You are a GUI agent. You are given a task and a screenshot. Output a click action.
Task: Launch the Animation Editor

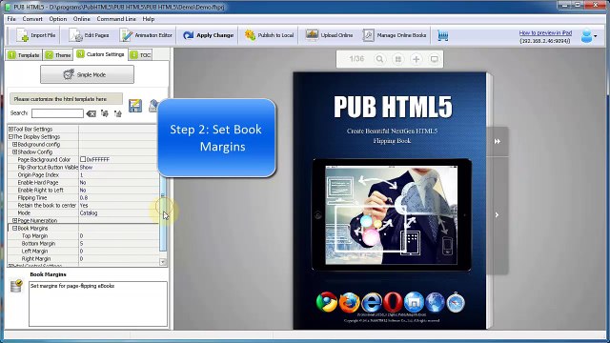point(146,35)
